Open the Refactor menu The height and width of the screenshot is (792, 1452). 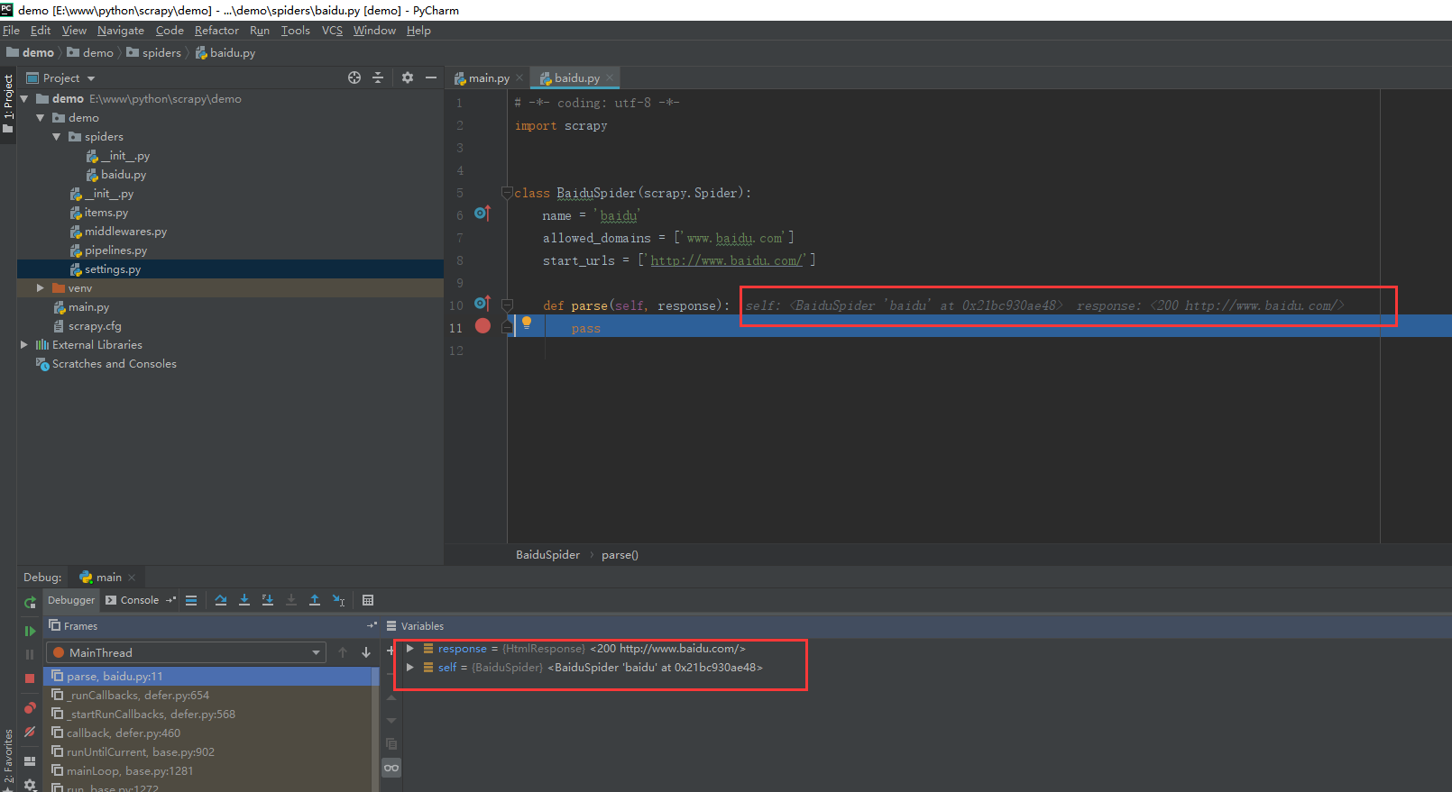coord(216,31)
